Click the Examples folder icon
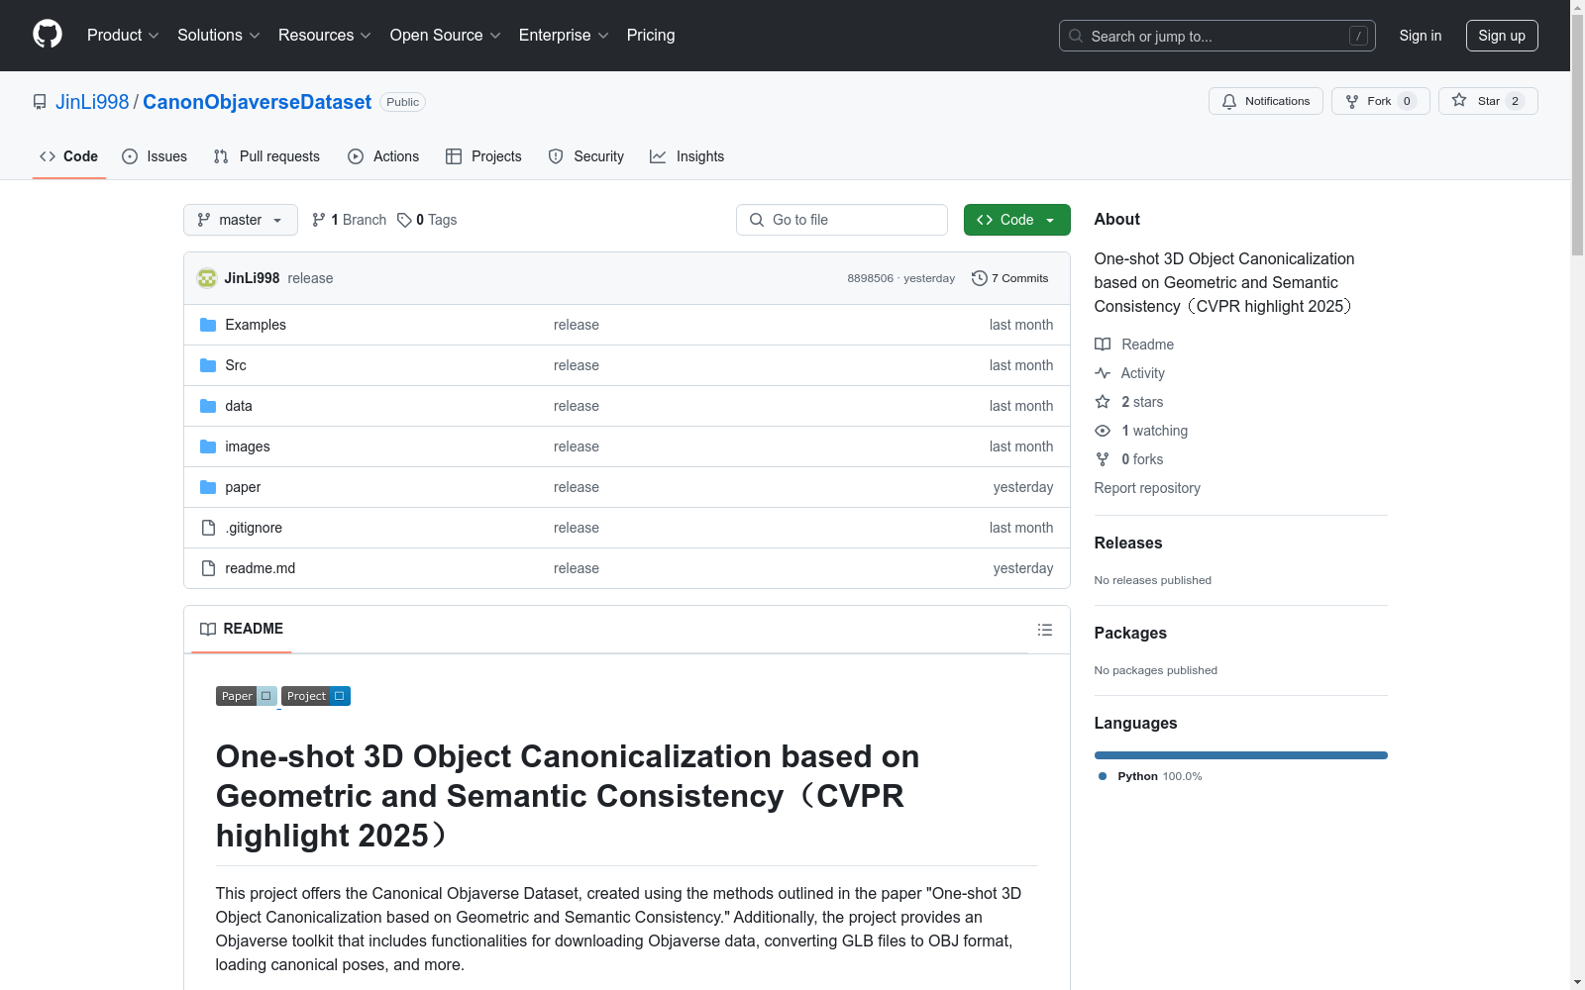Viewport: 1585px width, 990px height. [x=208, y=325]
